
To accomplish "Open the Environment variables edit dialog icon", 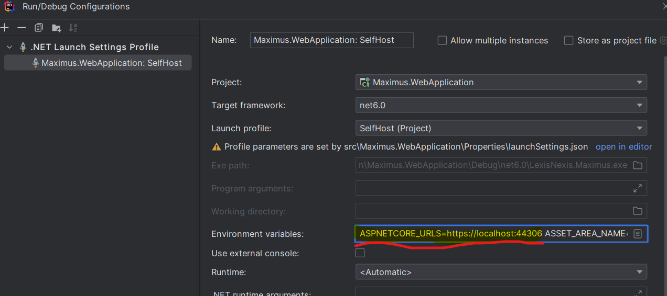I will (x=638, y=234).
